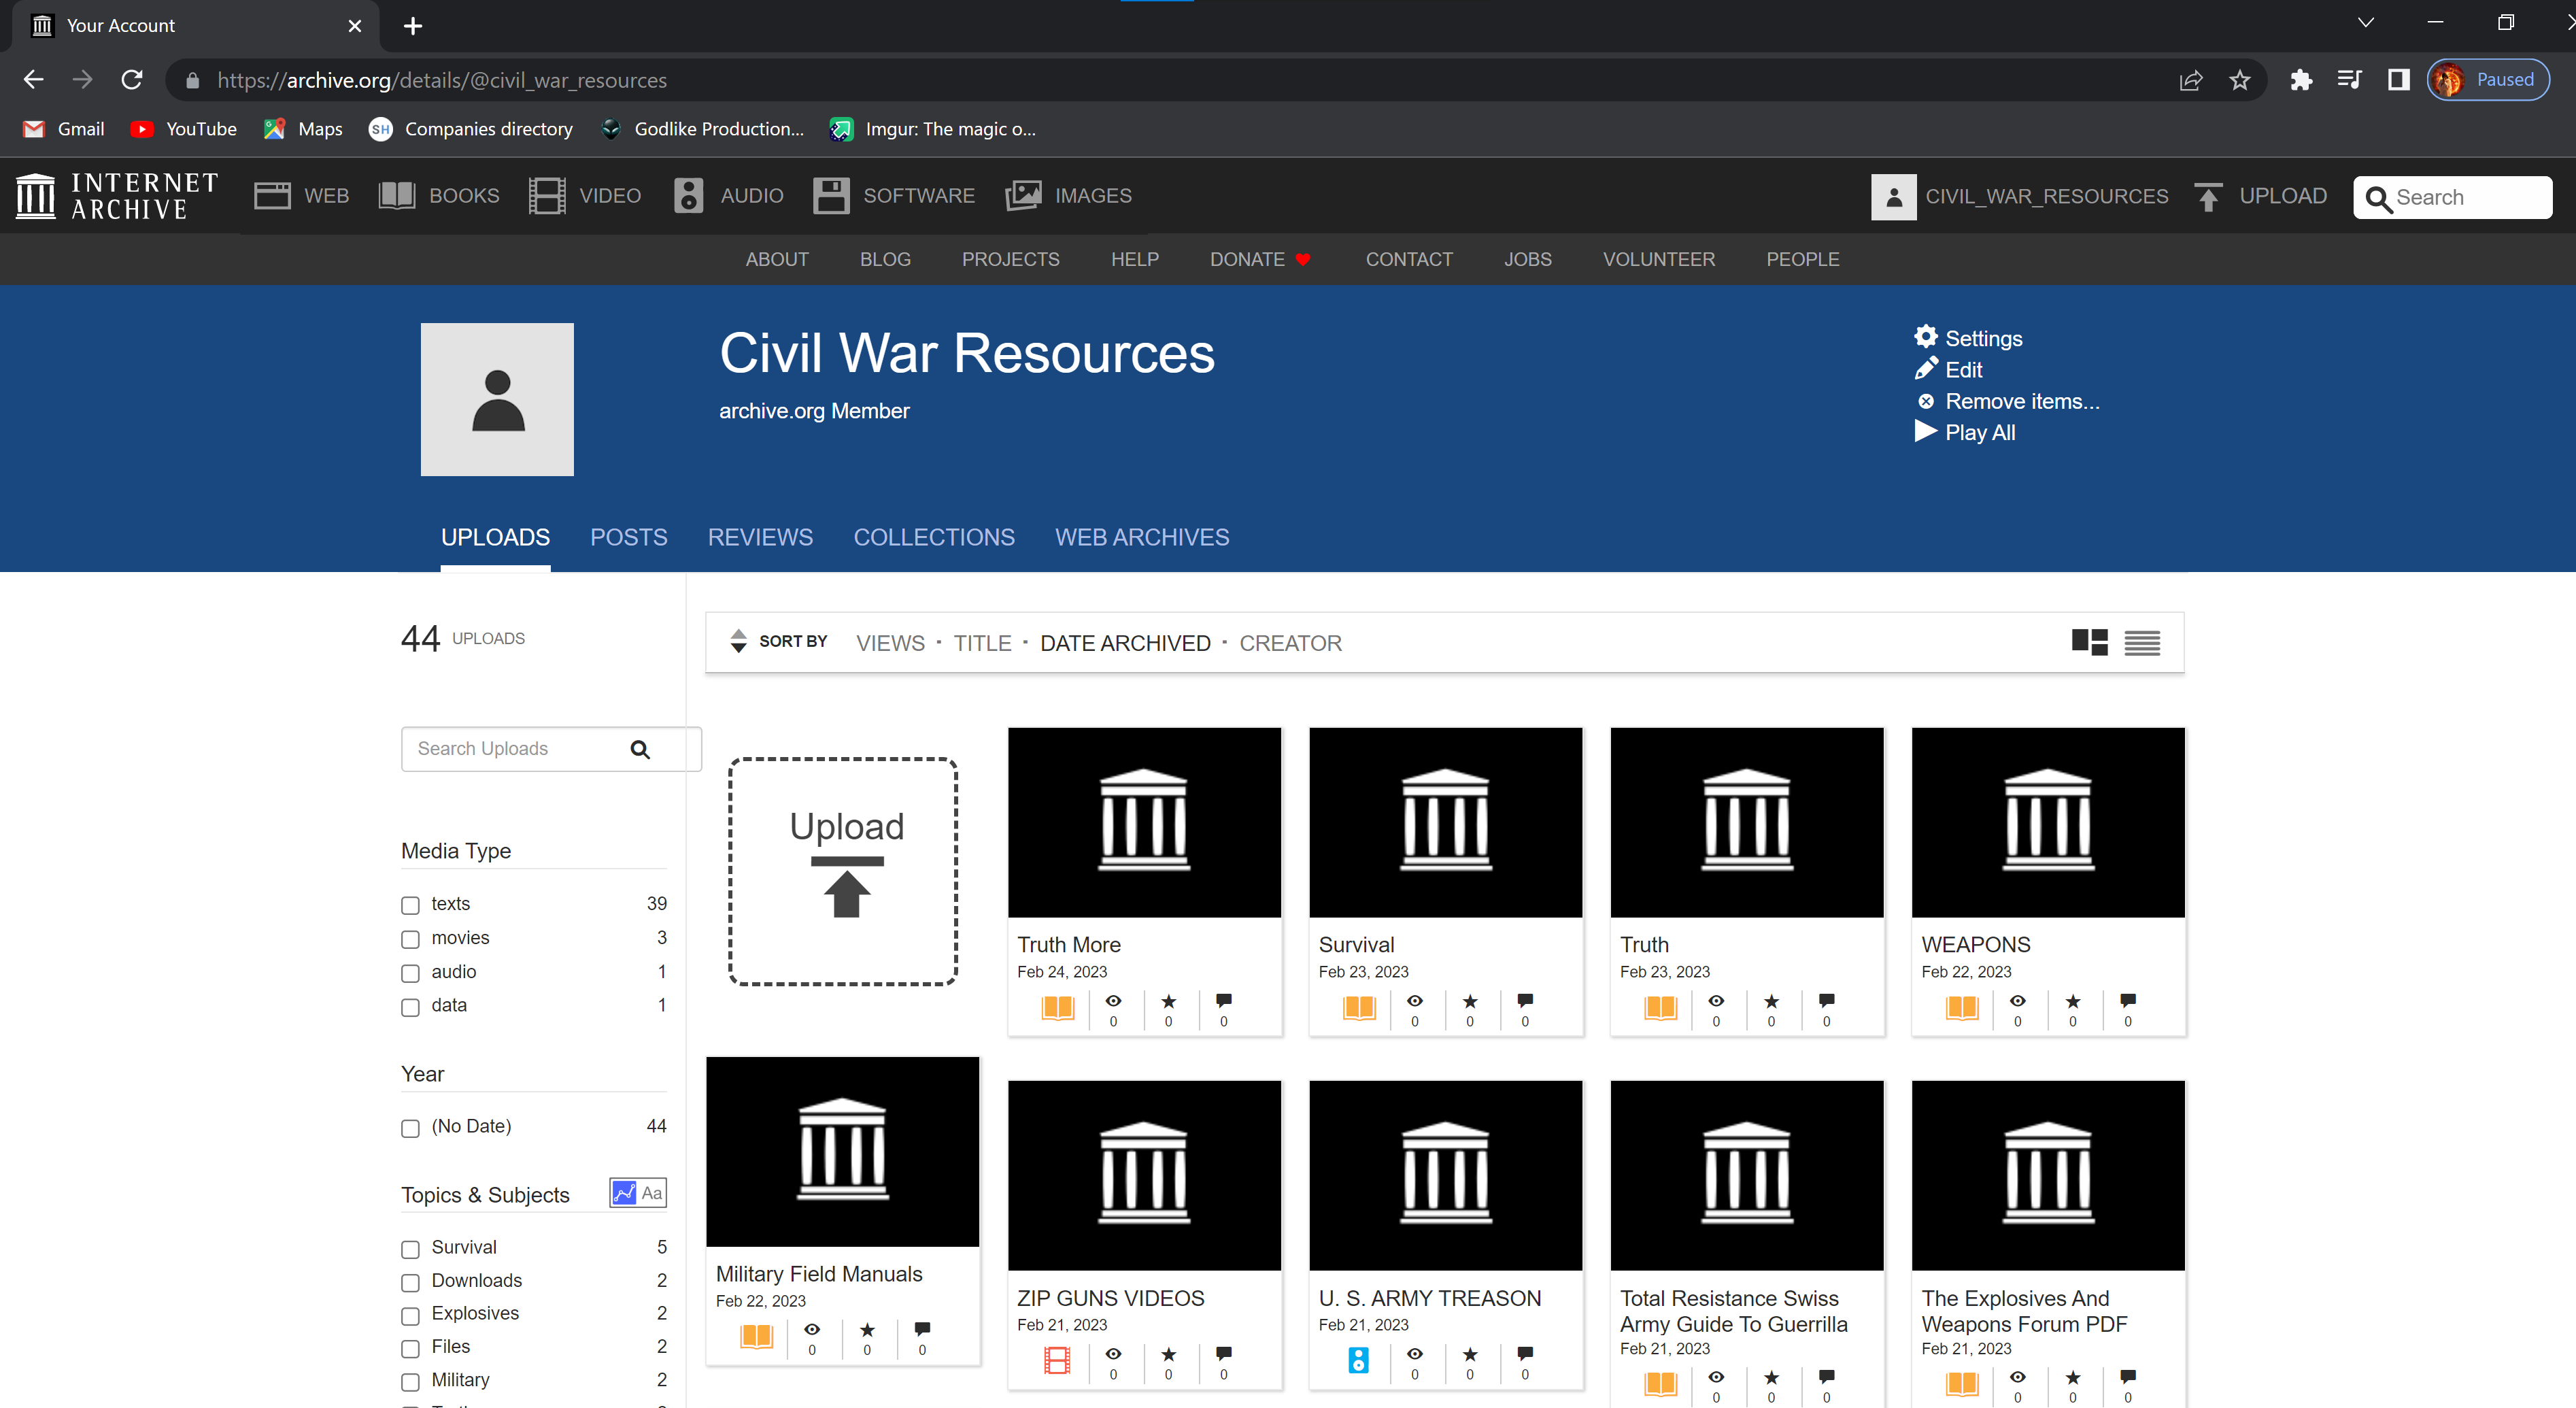Click the movie icon on ZIP GUNS VIDEOS
Viewport: 2576px width, 1408px height.
pyautogui.click(x=1057, y=1360)
